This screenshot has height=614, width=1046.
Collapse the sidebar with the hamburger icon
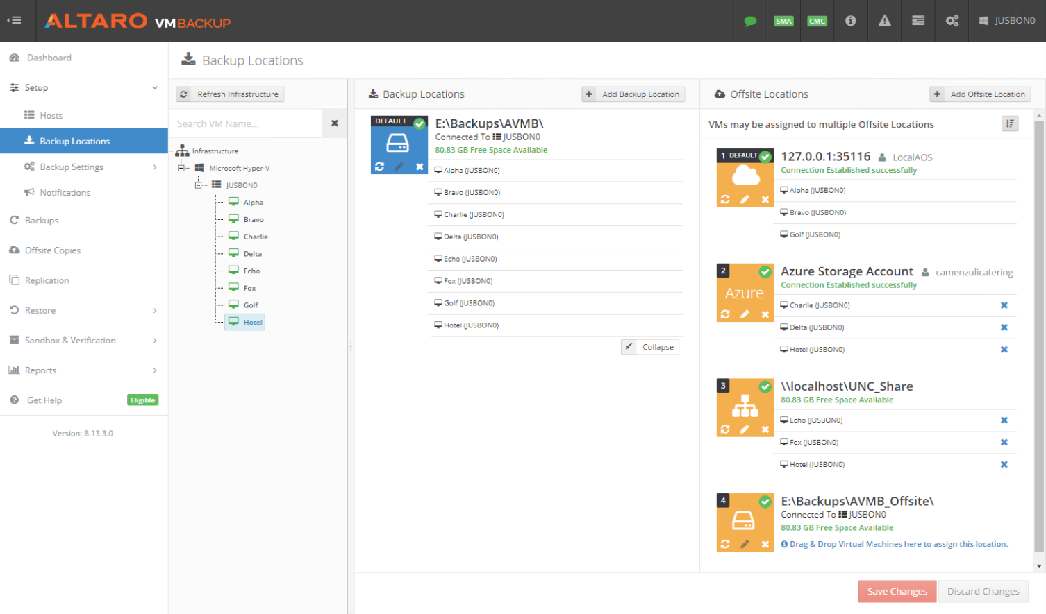click(14, 21)
